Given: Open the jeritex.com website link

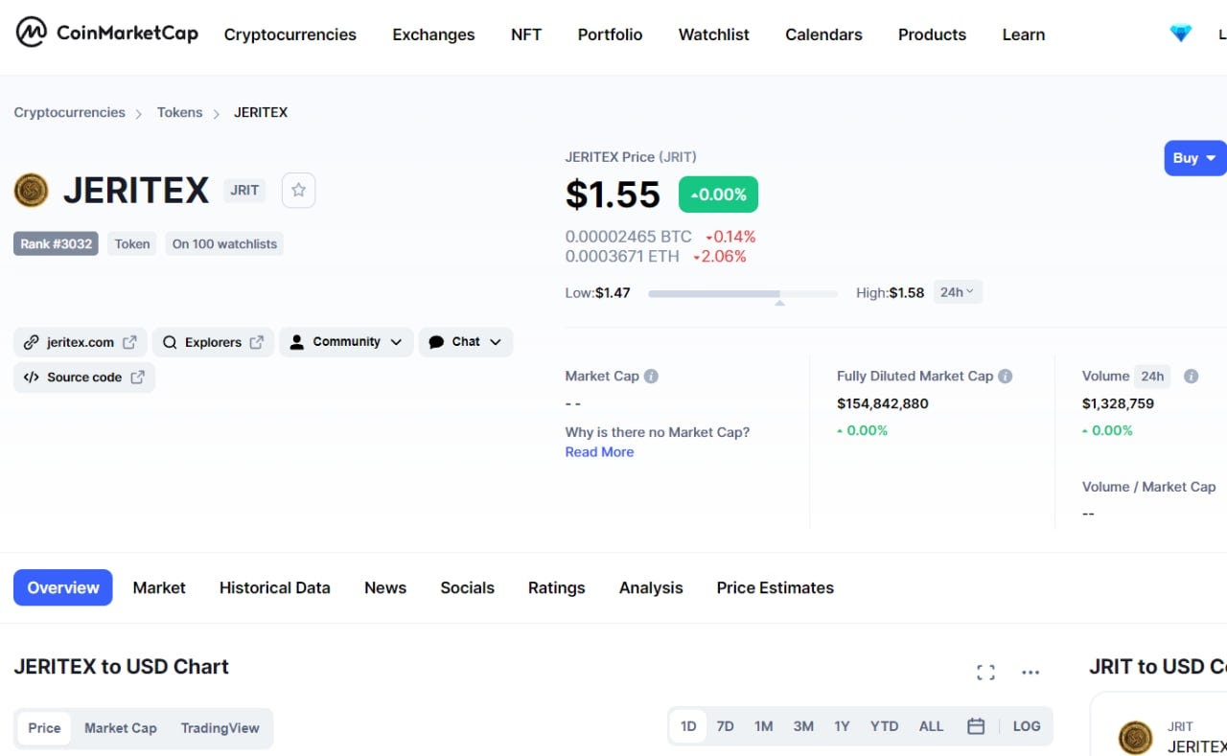Looking at the screenshot, I should tap(81, 342).
